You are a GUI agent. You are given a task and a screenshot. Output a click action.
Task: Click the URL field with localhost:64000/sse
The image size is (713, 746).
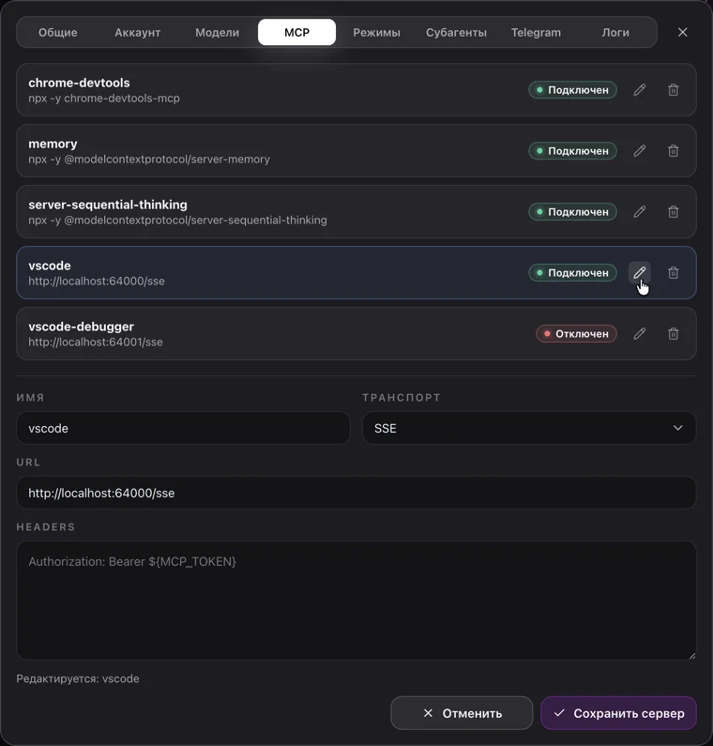pos(356,493)
